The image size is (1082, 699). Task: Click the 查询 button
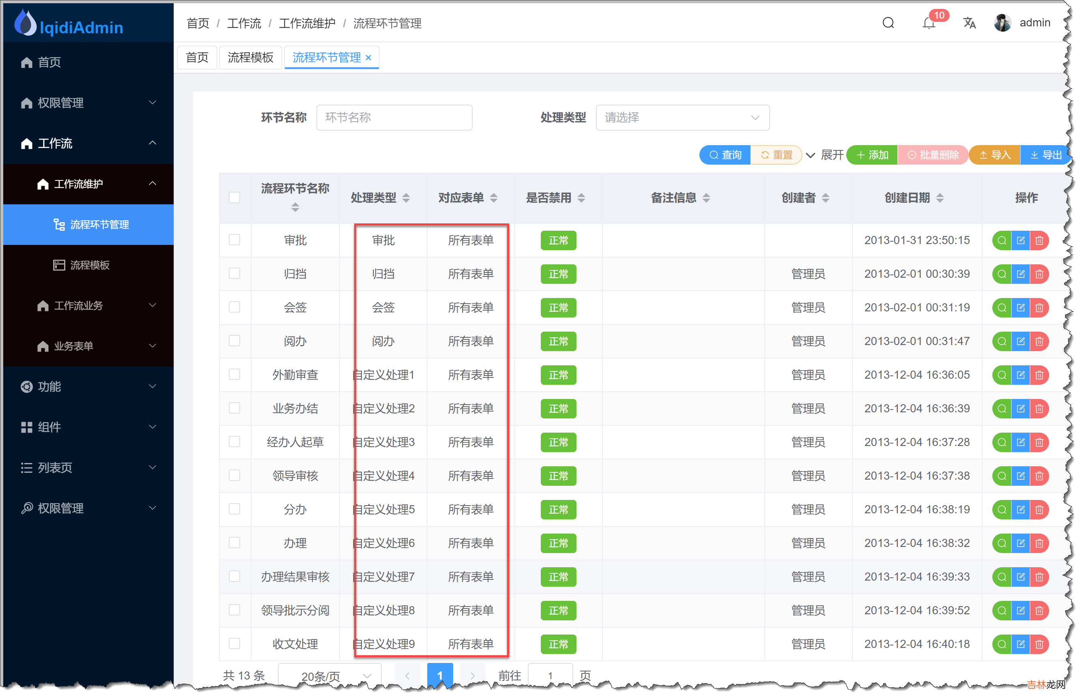tap(725, 155)
